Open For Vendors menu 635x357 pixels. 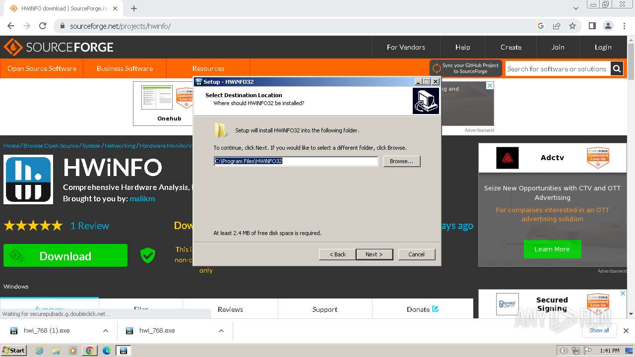(406, 47)
